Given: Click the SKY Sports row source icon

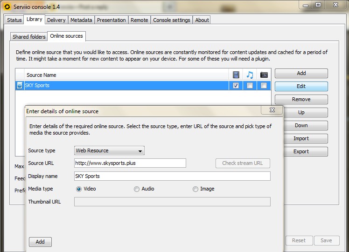Looking at the screenshot, I should coord(20,86).
